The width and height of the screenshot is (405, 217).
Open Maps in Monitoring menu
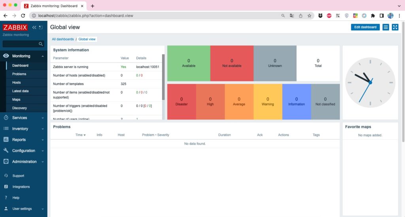pos(16,99)
